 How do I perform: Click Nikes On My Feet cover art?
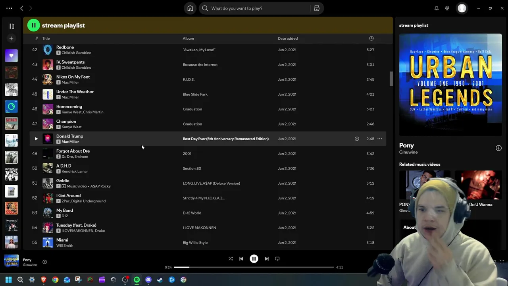coord(48,79)
